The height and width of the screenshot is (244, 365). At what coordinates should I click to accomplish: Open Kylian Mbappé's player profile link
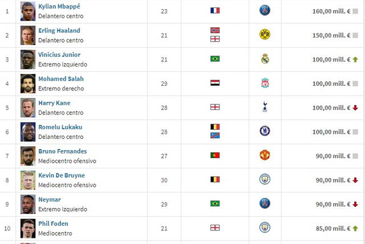pos(59,6)
